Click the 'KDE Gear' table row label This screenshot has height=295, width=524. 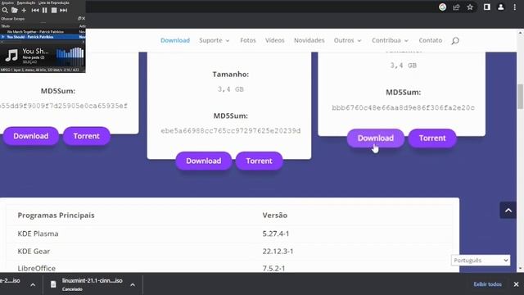pyautogui.click(x=34, y=252)
